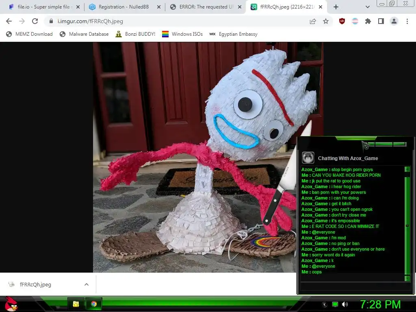
Task: Share this page icon in address bar
Action: pyautogui.click(x=313, y=22)
